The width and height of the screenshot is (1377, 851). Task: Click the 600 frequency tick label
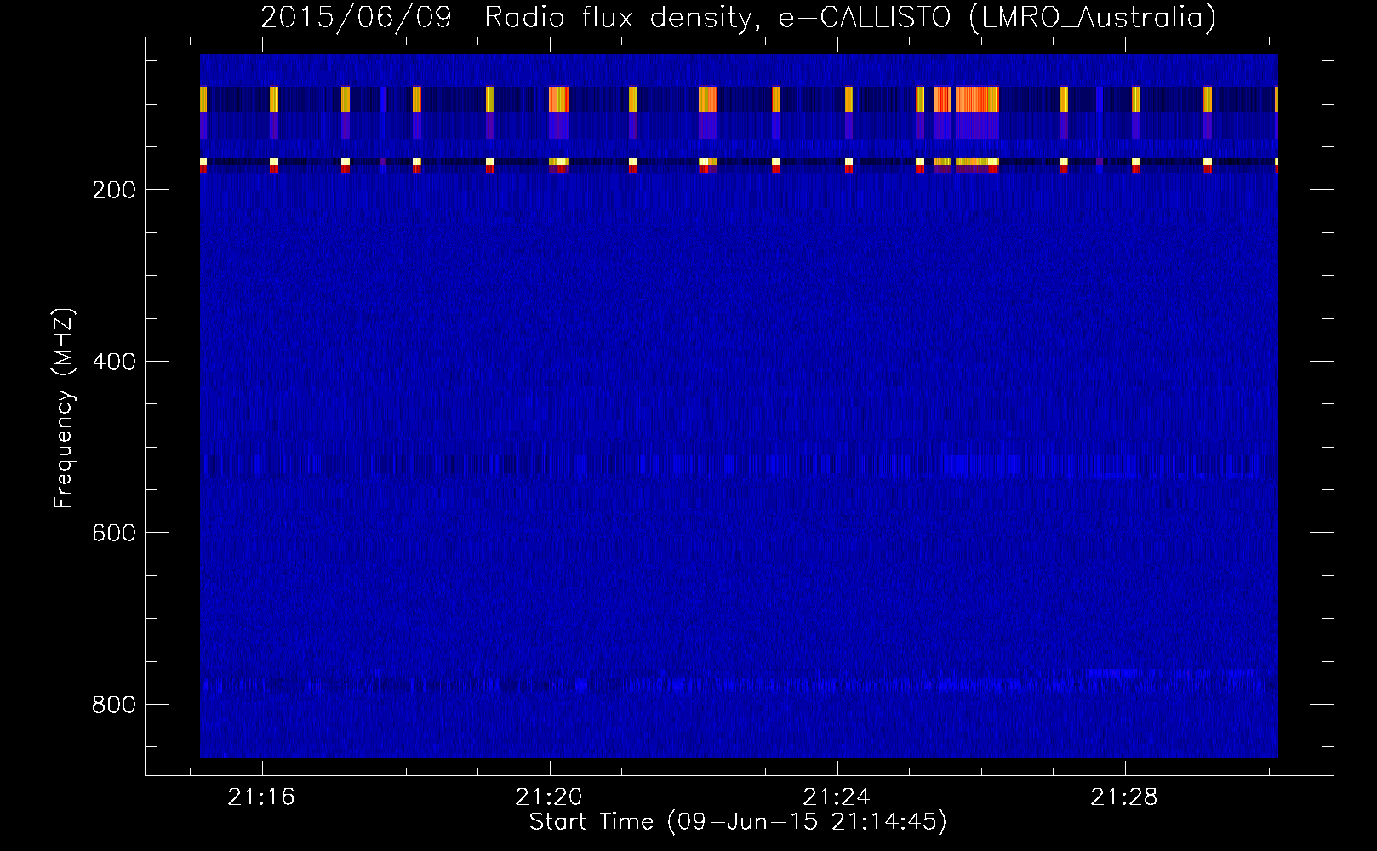pos(114,533)
